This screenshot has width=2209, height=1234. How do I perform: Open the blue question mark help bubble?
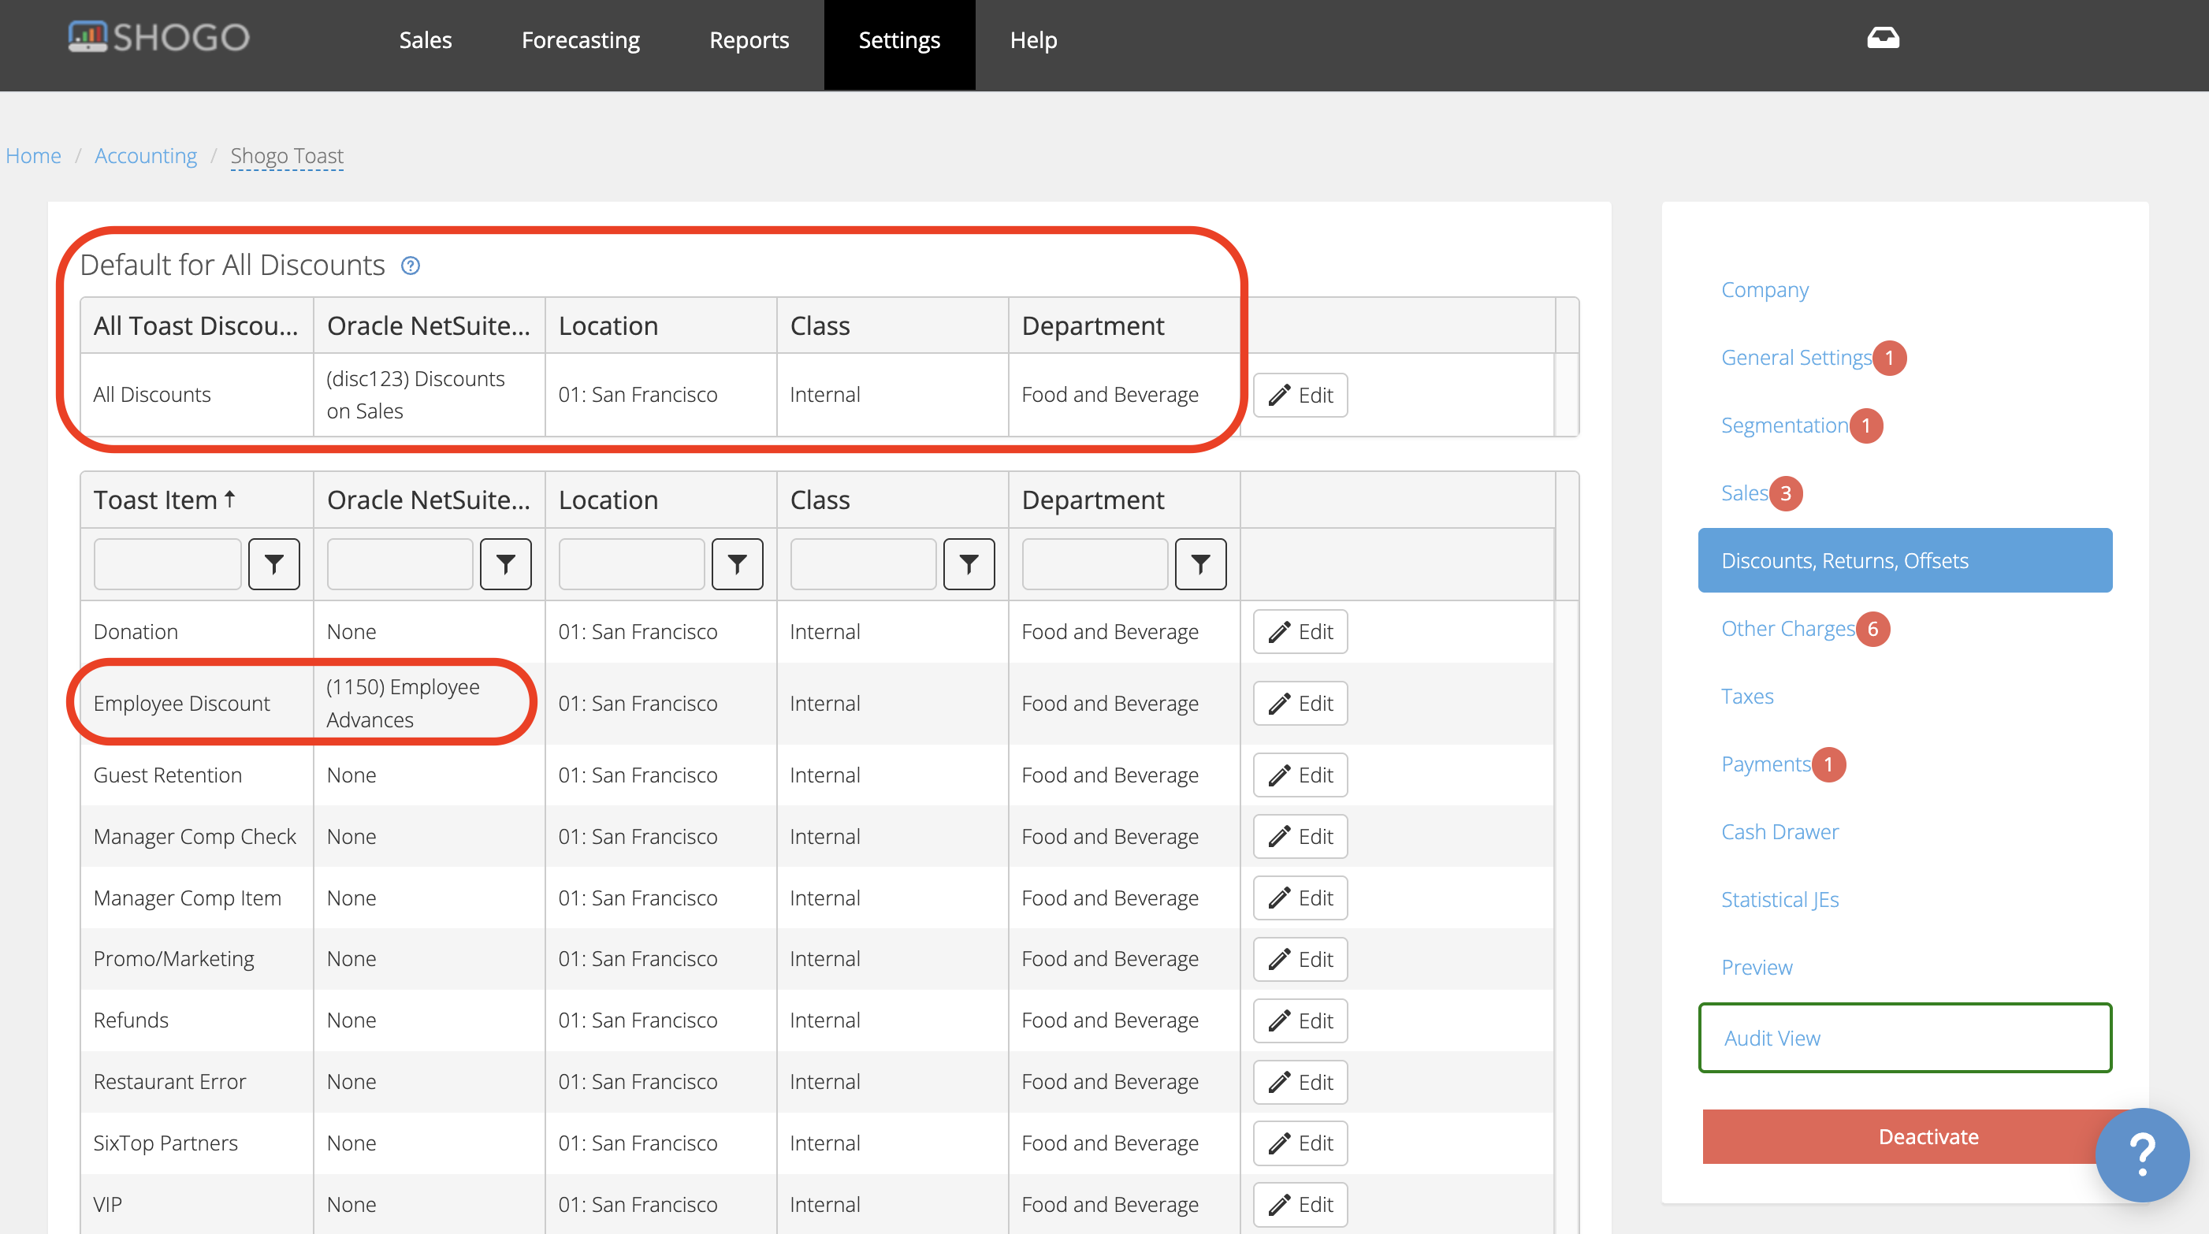coord(2141,1154)
